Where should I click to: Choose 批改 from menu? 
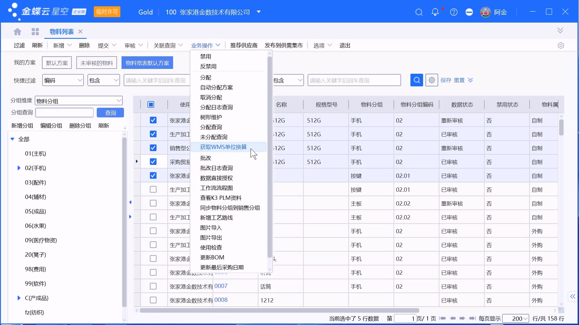pyautogui.click(x=206, y=158)
